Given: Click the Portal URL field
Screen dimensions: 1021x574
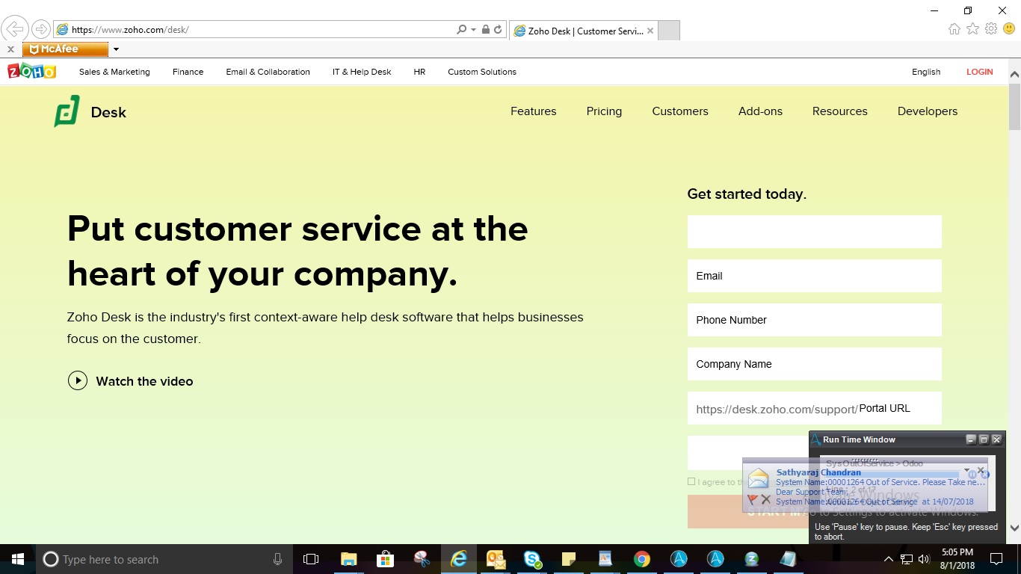Looking at the screenshot, I should click(x=814, y=408).
